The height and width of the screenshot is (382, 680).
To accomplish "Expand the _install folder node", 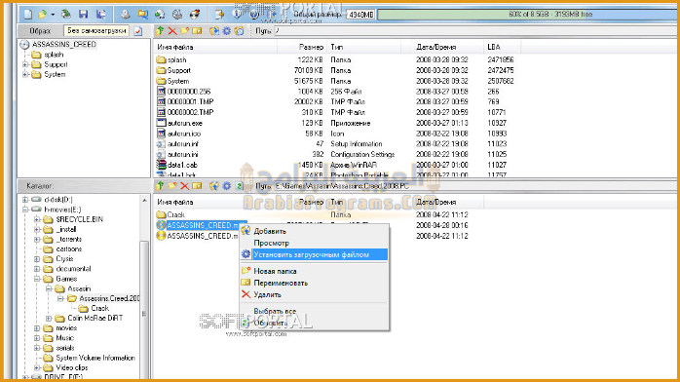I will [x=37, y=229].
